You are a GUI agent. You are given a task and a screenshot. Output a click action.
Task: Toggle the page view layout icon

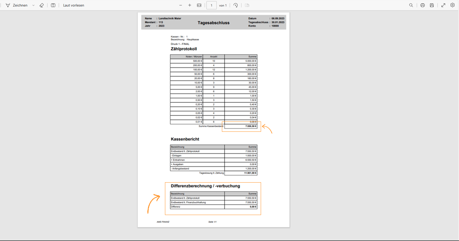tap(247, 5)
